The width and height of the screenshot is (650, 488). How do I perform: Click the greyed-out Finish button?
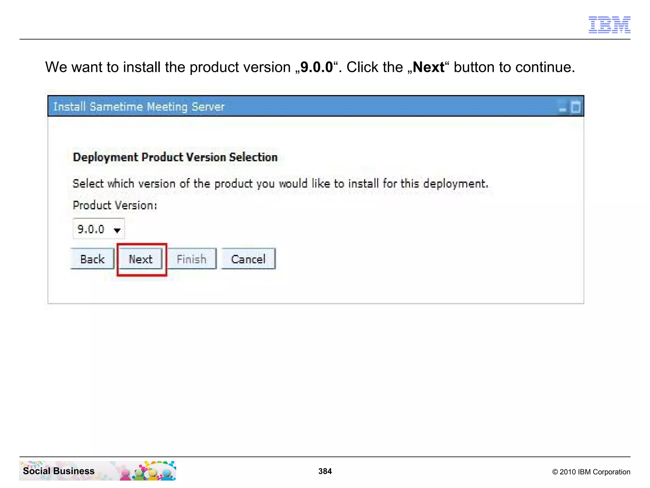click(192, 259)
